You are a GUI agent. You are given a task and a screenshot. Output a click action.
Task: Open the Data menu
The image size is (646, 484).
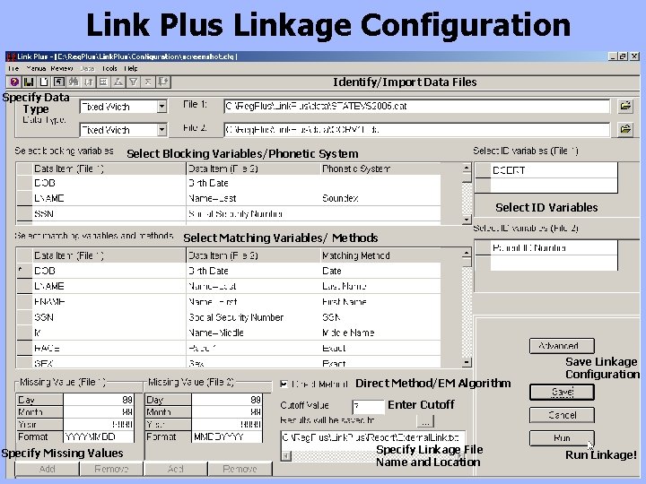pyautogui.click(x=87, y=68)
